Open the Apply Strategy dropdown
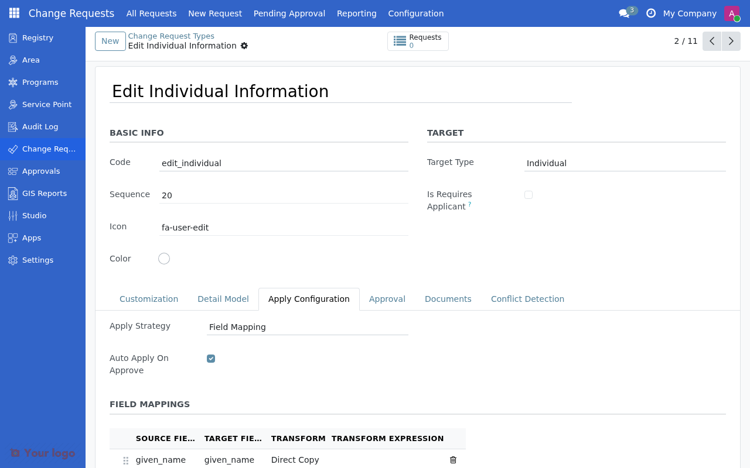750x468 pixels. tap(308, 327)
